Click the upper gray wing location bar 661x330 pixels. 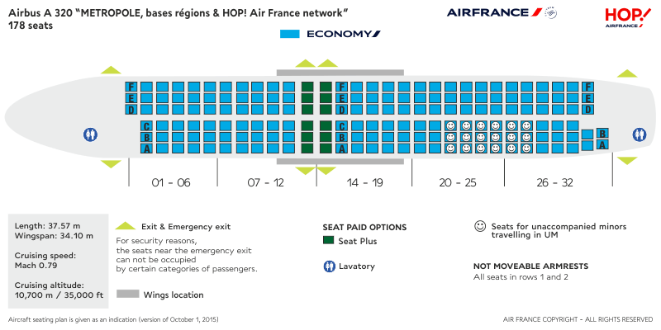pos(340,73)
